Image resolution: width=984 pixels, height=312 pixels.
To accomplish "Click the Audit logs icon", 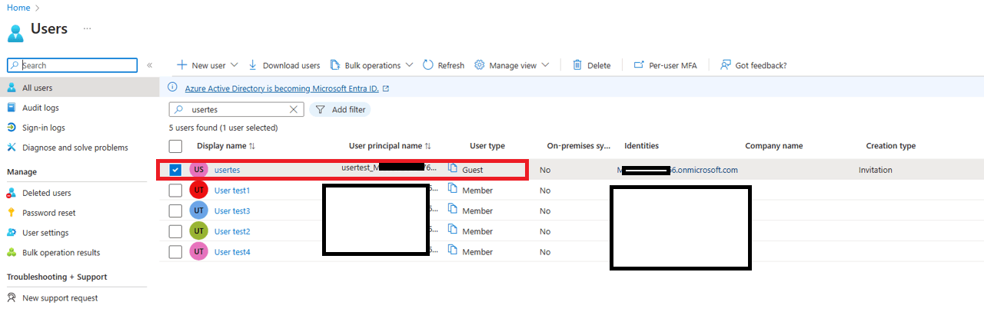I will click(x=12, y=108).
